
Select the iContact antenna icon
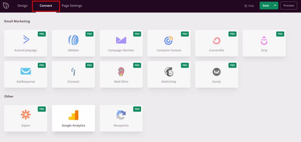(73, 71)
